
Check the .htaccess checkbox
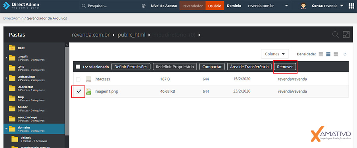[x=78, y=80]
